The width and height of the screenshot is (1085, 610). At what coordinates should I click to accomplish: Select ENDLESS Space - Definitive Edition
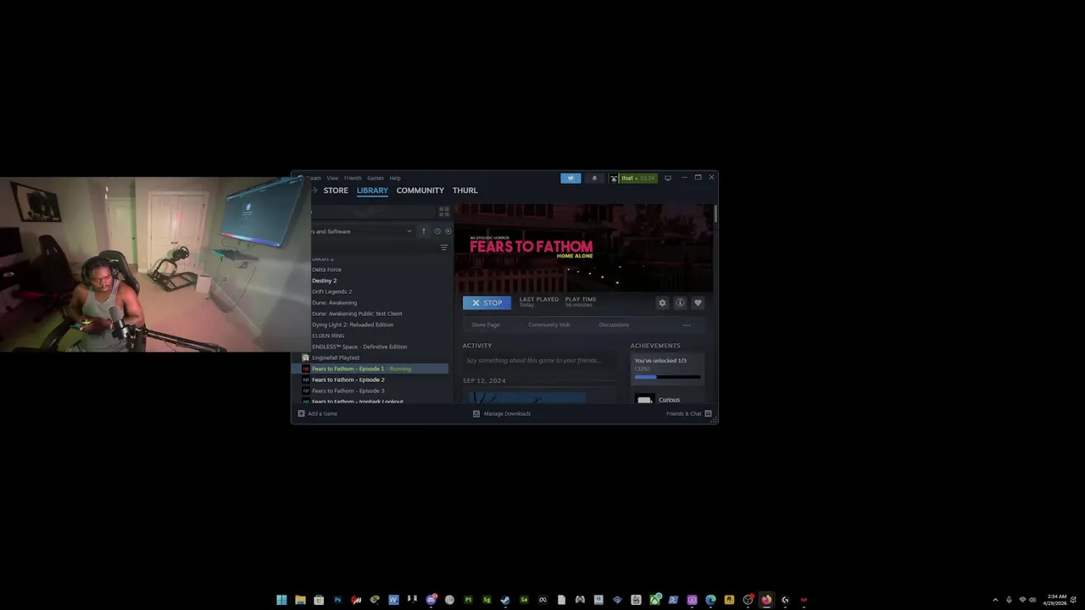point(359,347)
